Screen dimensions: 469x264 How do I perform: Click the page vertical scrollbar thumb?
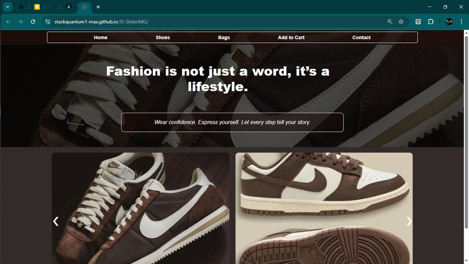pyautogui.click(x=466, y=131)
